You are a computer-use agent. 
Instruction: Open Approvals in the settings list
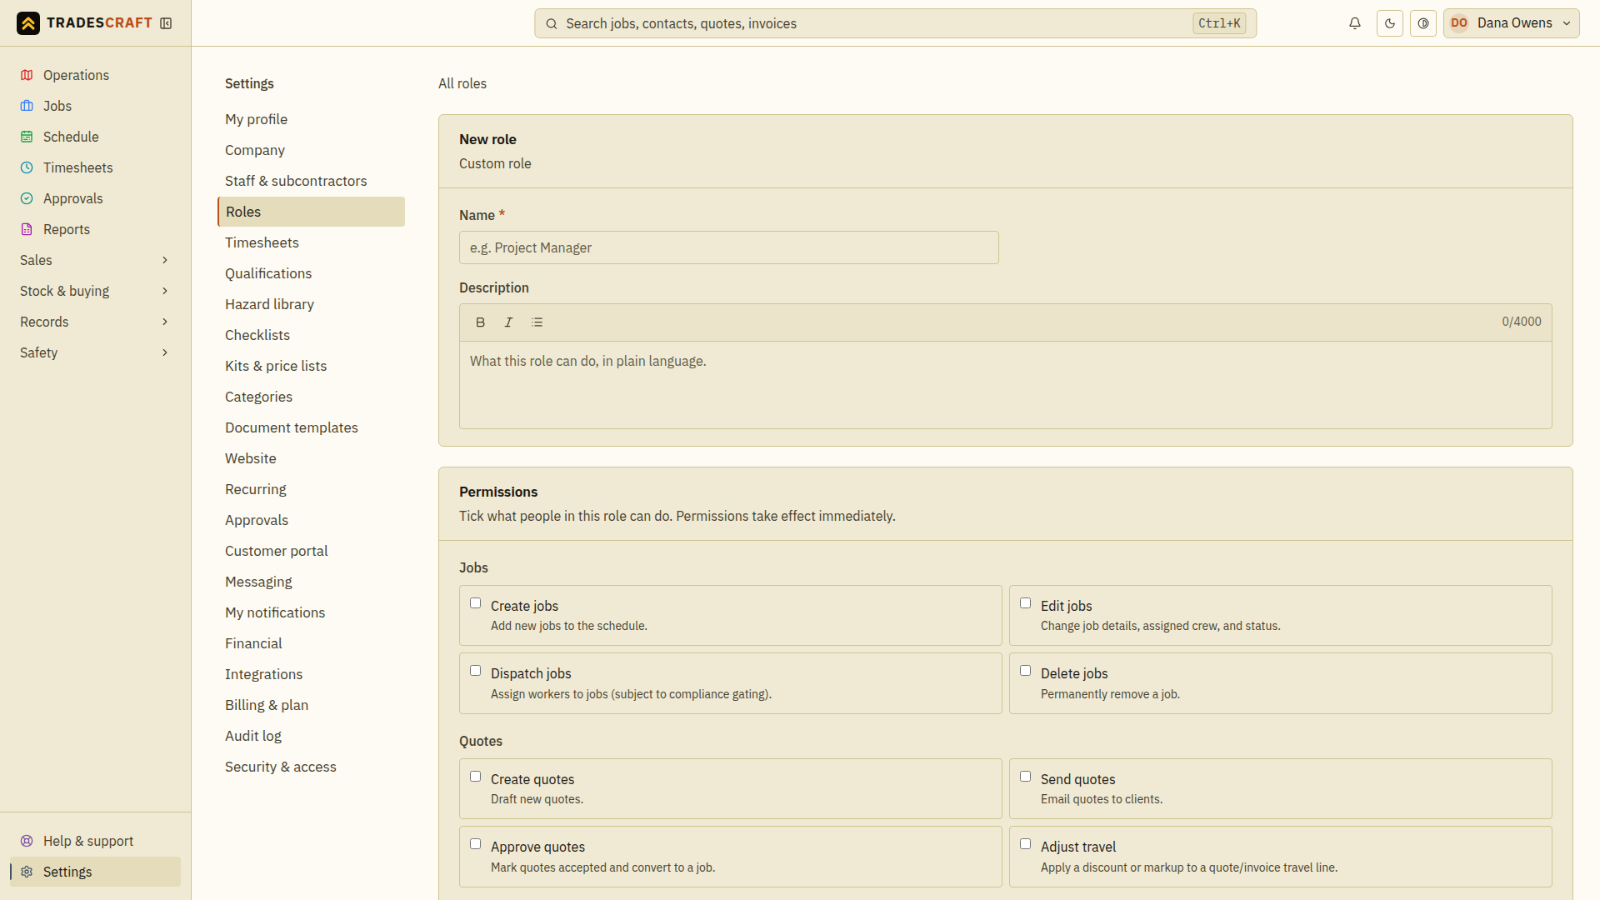[x=311, y=520]
